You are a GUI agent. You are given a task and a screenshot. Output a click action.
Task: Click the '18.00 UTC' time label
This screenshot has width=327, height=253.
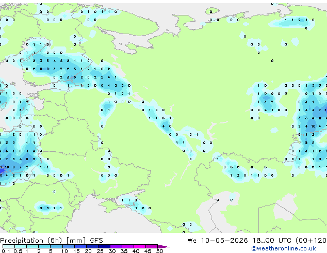[271, 241]
